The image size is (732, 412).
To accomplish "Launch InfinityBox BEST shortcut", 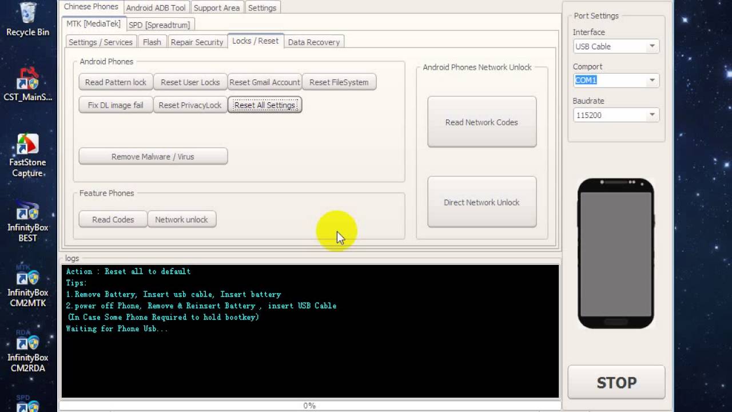I will tap(27, 221).
